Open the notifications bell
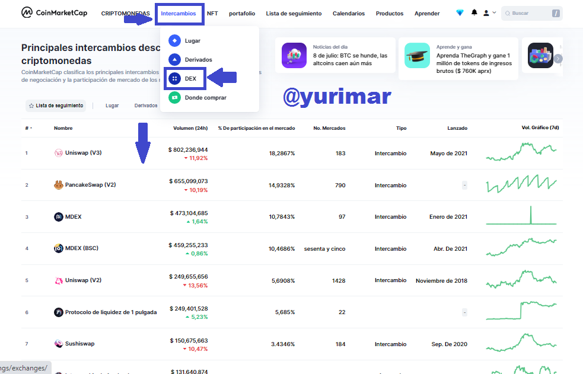This screenshot has height=374, width=583. click(x=474, y=12)
